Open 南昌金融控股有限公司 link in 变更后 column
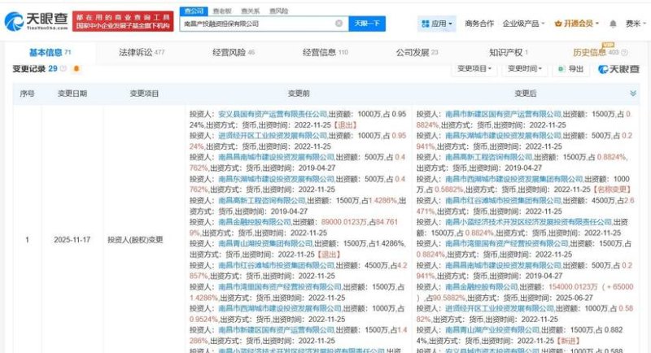 pyautogui.click(x=482, y=286)
